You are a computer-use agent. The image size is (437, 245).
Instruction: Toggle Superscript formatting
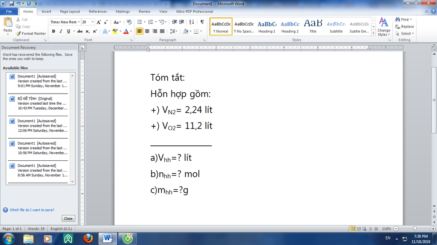pyautogui.click(x=95, y=31)
